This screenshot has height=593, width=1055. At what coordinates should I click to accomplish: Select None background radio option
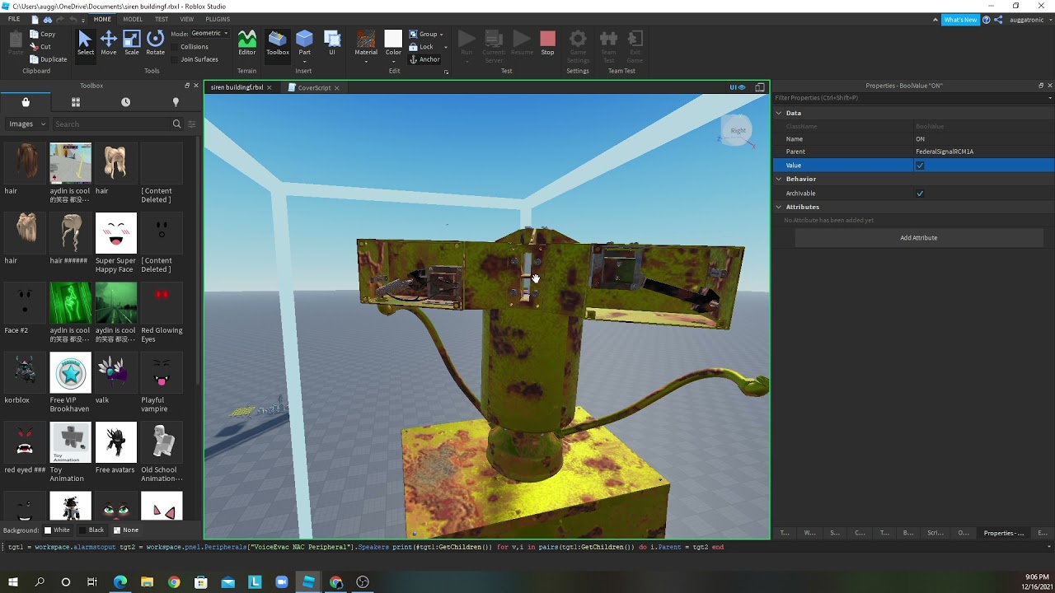click(126, 530)
